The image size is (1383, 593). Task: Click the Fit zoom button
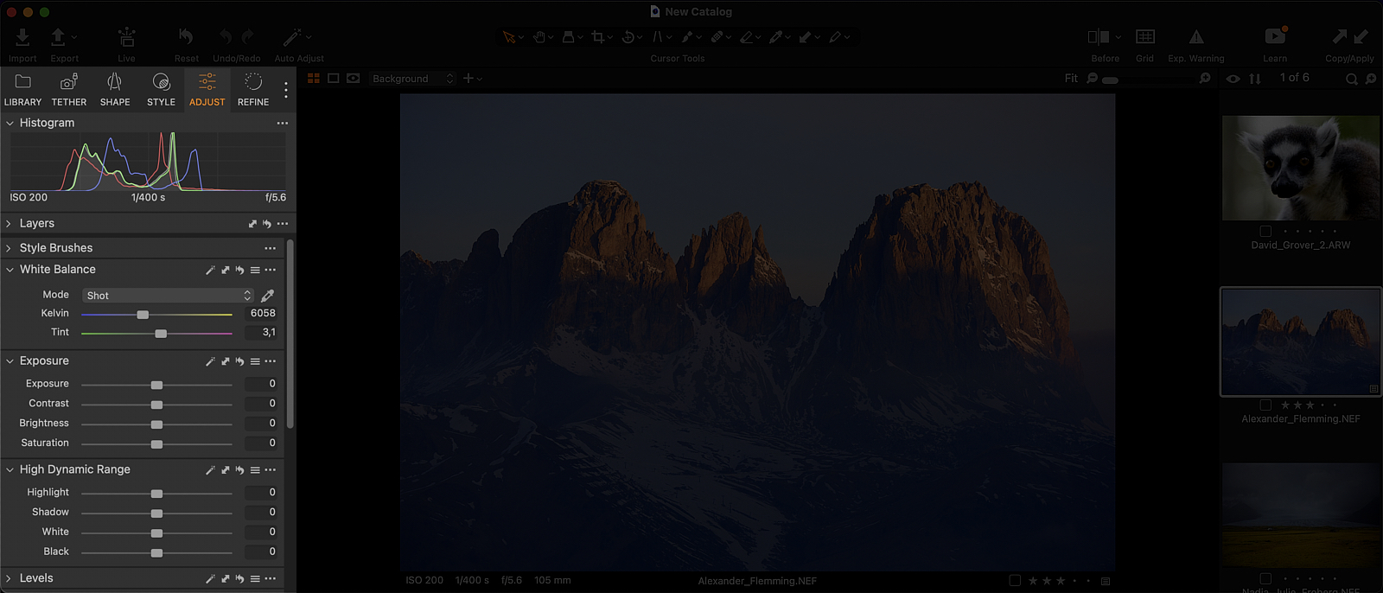[1071, 79]
